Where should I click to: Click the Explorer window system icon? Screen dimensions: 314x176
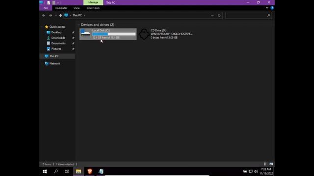(41, 2)
